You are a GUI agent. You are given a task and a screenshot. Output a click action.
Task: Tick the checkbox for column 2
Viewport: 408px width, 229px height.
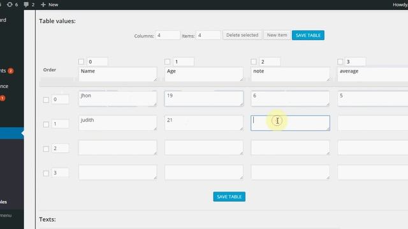coord(254,62)
